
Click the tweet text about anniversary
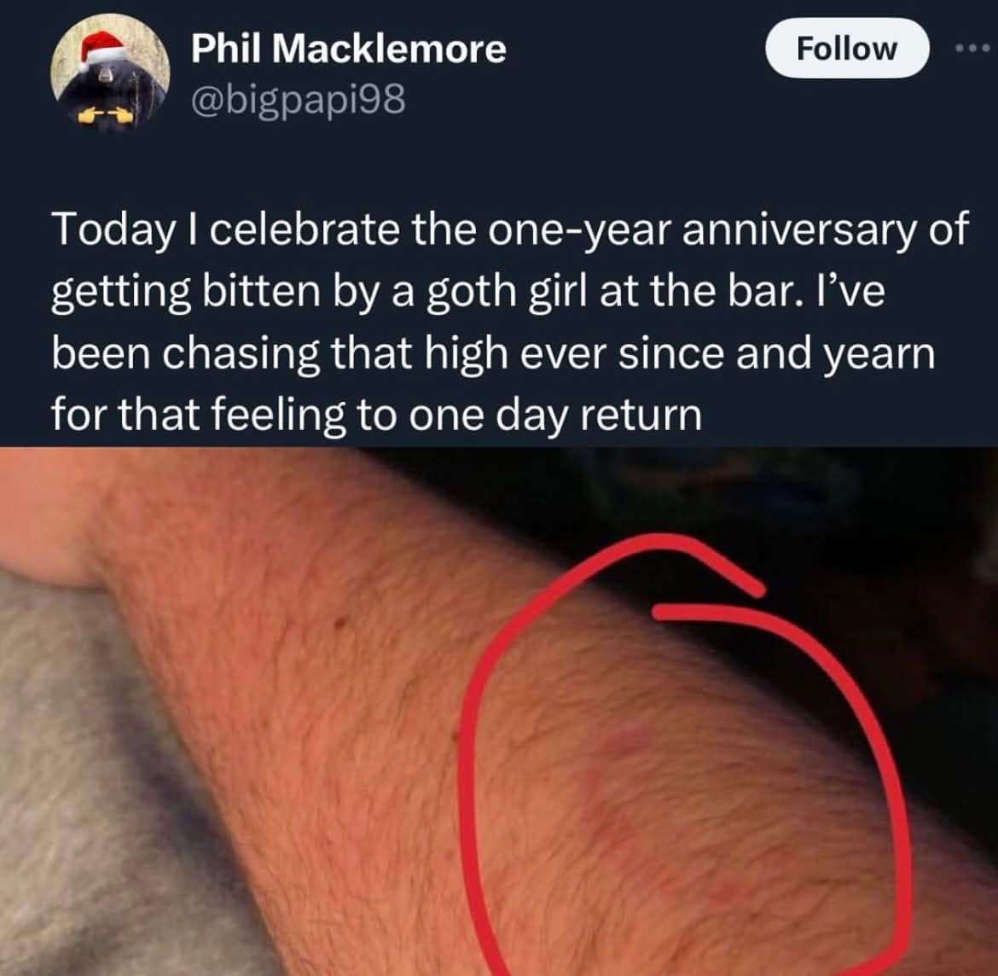tap(509, 322)
